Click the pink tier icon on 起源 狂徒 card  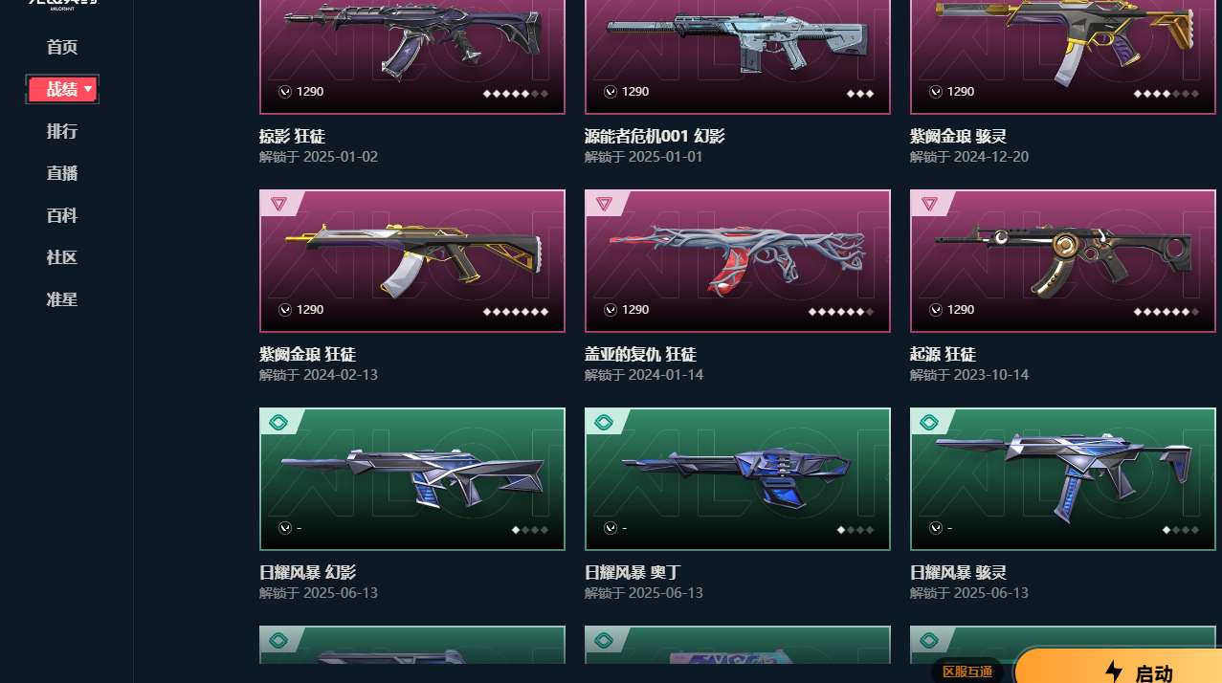coord(929,204)
